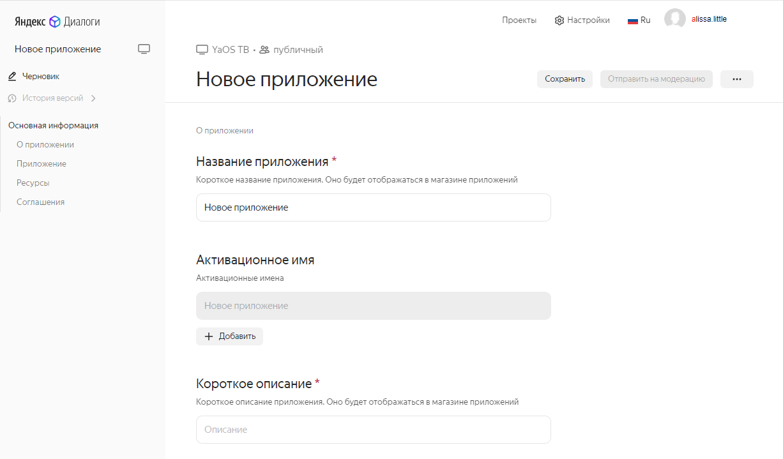Click the YaOS ТВ monitor icon in breadcrumb
Image resolution: width=783 pixels, height=459 pixels.
click(x=202, y=49)
